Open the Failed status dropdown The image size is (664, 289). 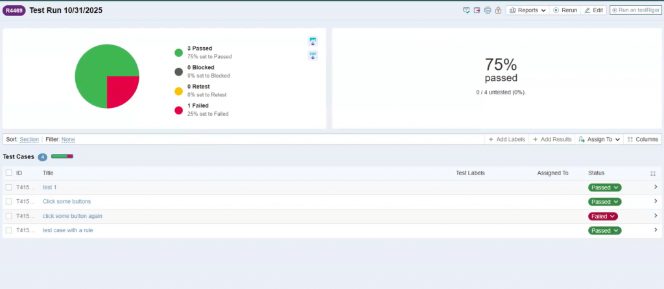point(602,216)
